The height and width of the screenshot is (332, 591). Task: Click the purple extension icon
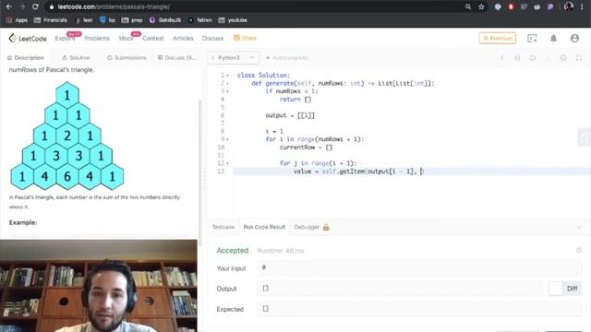click(x=550, y=6)
